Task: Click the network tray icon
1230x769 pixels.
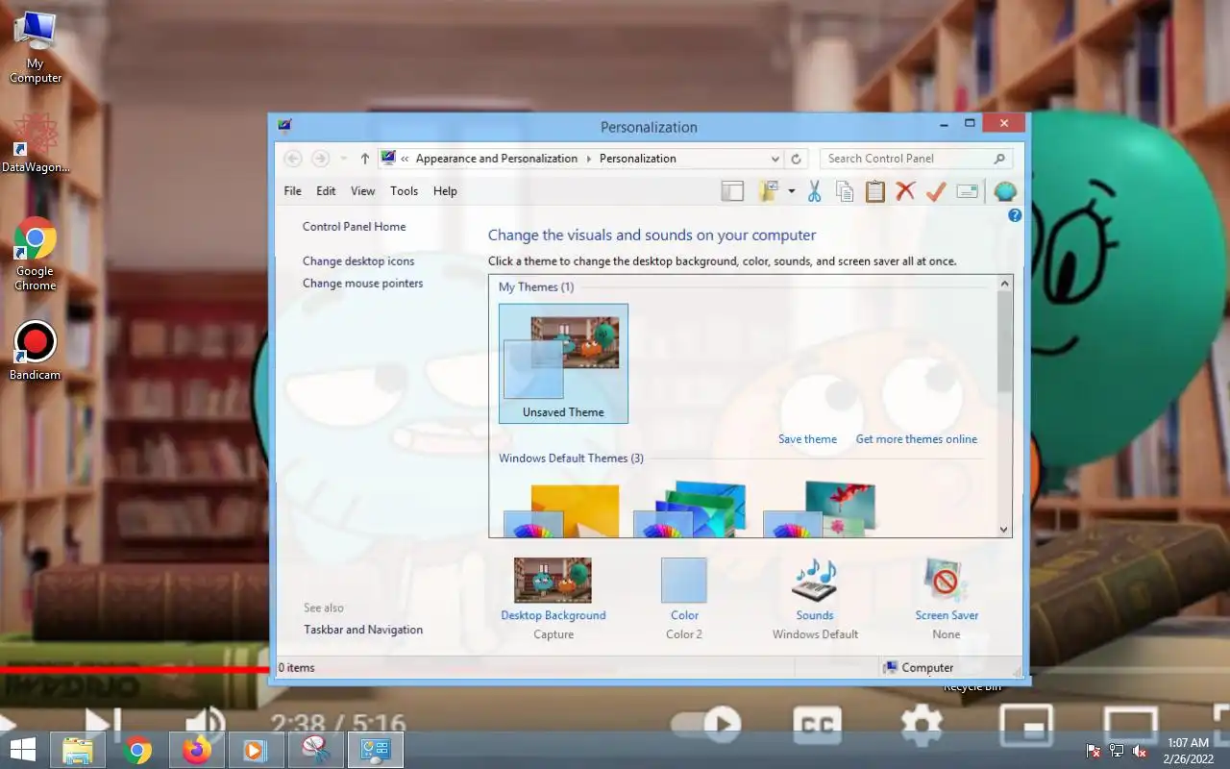Action: click(1117, 751)
